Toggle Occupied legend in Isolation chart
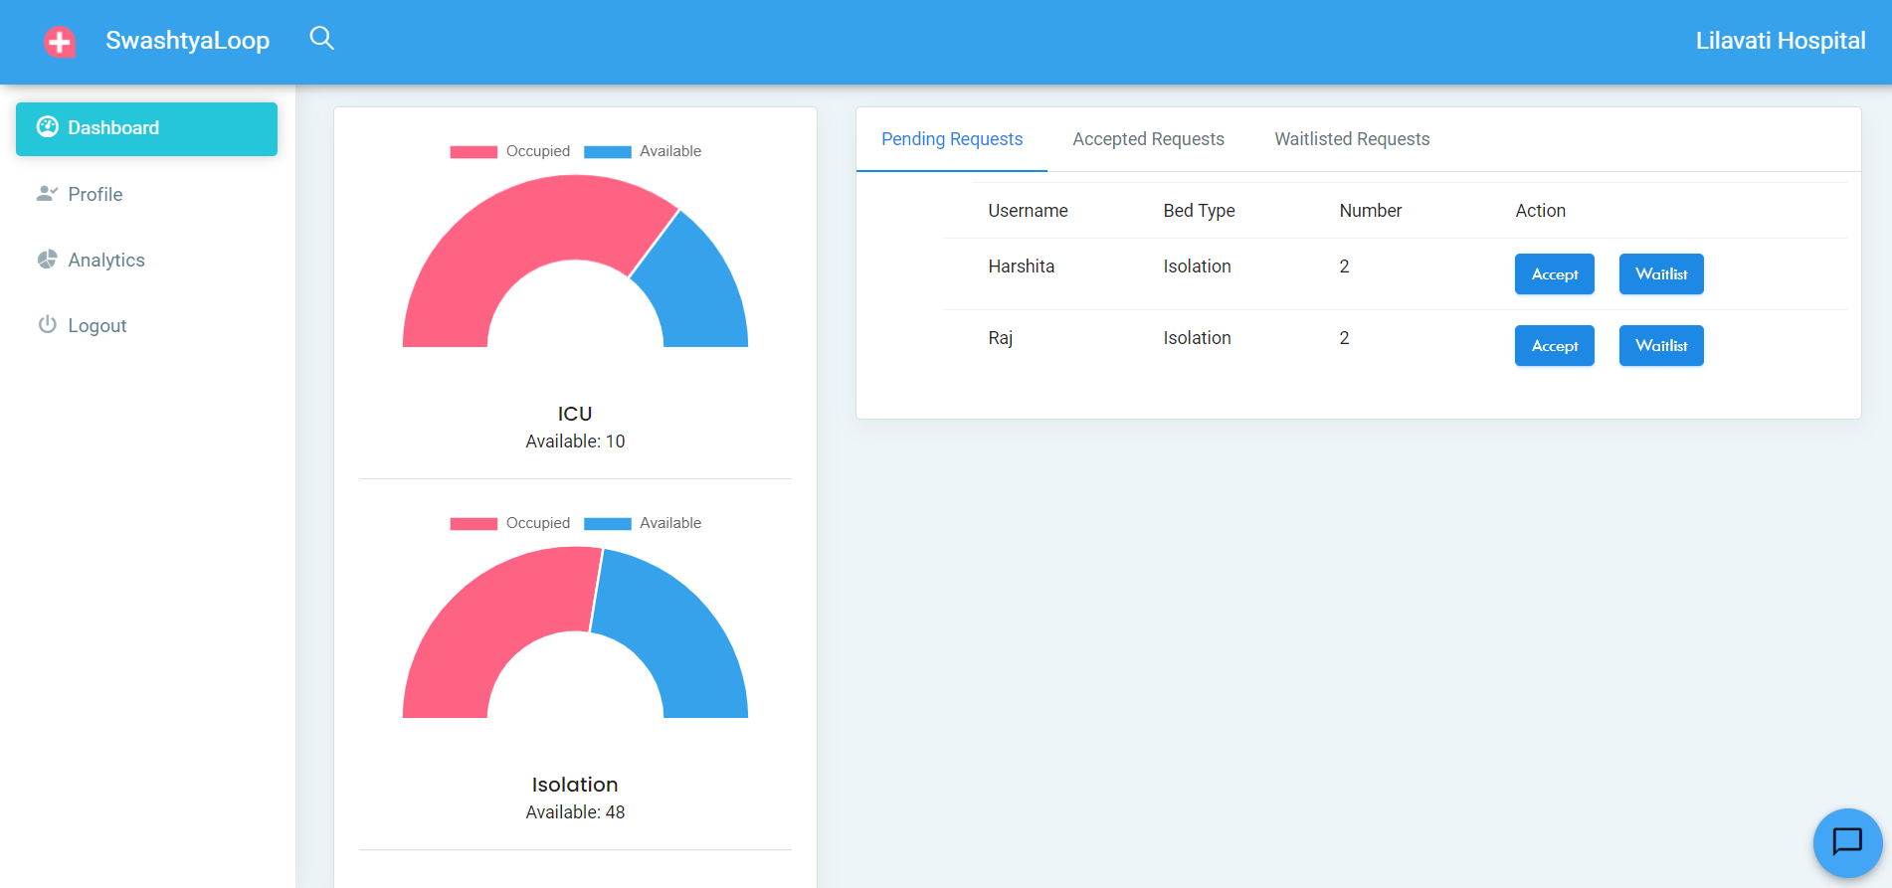1892x888 pixels. (x=510, y=523)
